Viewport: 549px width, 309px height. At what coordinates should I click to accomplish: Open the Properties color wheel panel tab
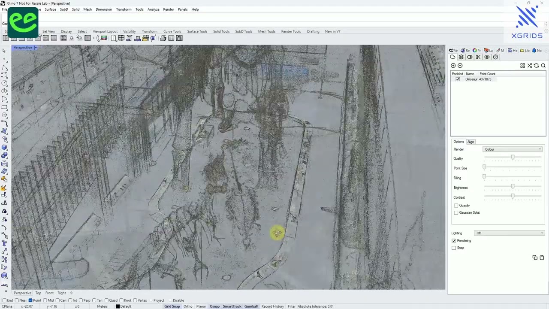coord(477,50)
